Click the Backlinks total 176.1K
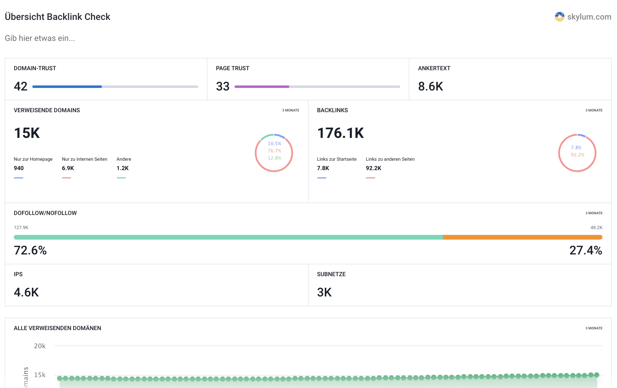This screenshot has height=388, width=617. [x=340, y=133]
